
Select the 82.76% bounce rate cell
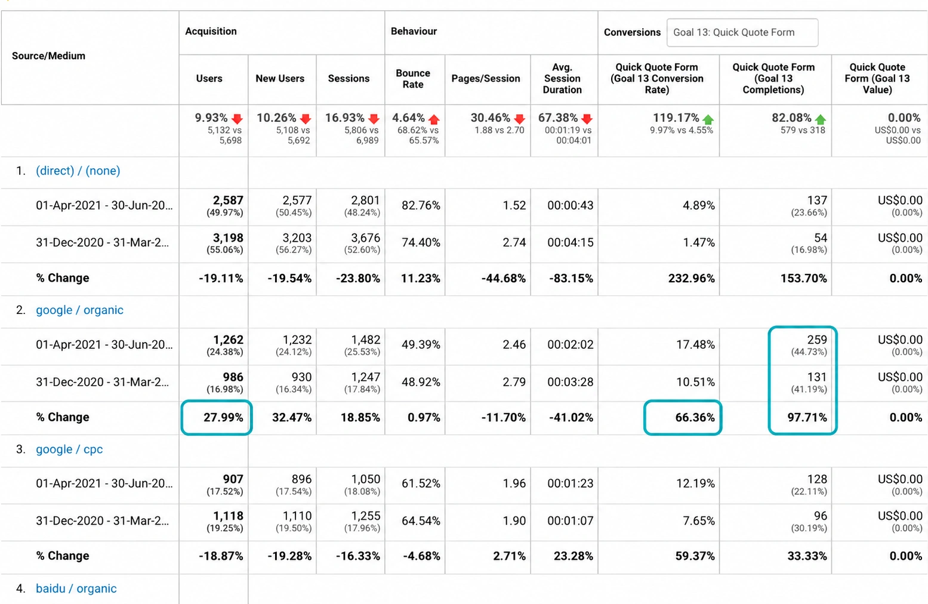pyautogui.click(x=415, y=206)
